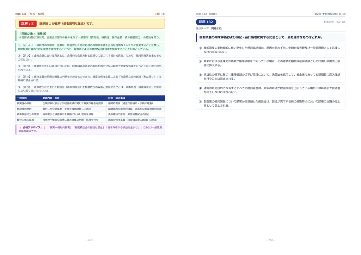Click the lightbulb icon before 合格アドバイス
The image size is (361, 255).
pyautogui.click(x=20, y=127)
